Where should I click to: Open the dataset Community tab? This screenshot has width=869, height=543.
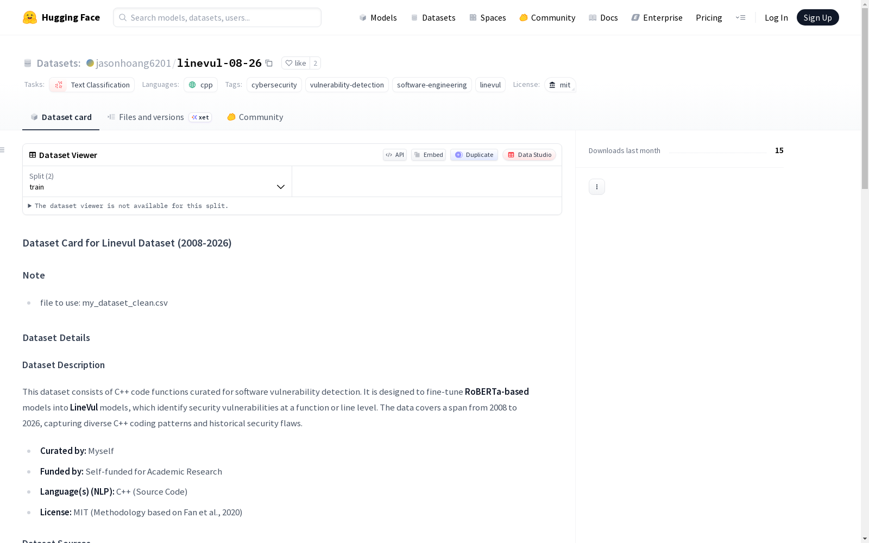tap(255, 117)
